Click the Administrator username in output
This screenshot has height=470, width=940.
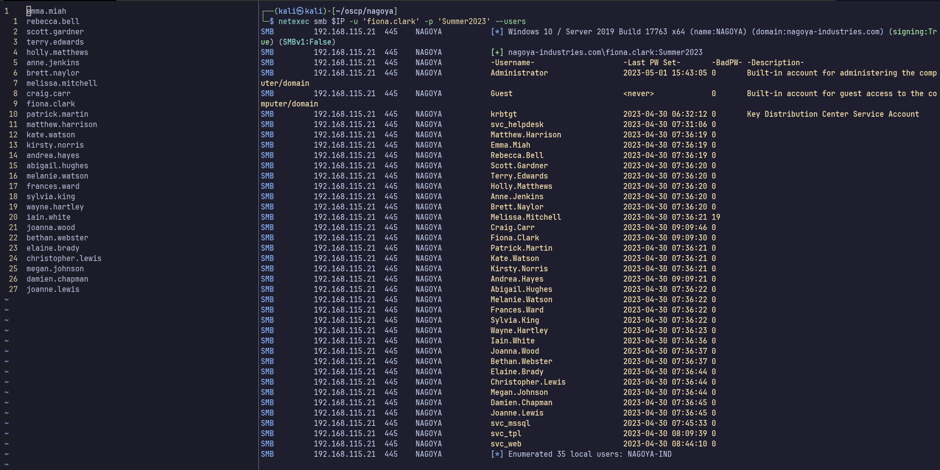[519, 73]
